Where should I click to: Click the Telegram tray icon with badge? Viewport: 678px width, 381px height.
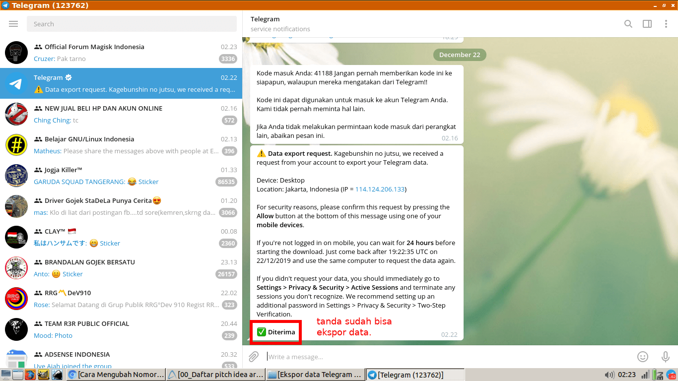[x=671, y=375]
